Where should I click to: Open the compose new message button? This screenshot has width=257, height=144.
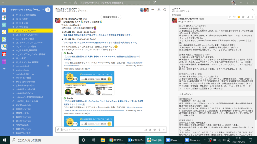click(x=48, y=10)
